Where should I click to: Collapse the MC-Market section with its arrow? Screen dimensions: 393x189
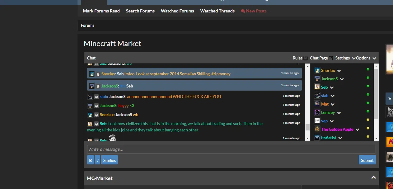tap(373, 178)
